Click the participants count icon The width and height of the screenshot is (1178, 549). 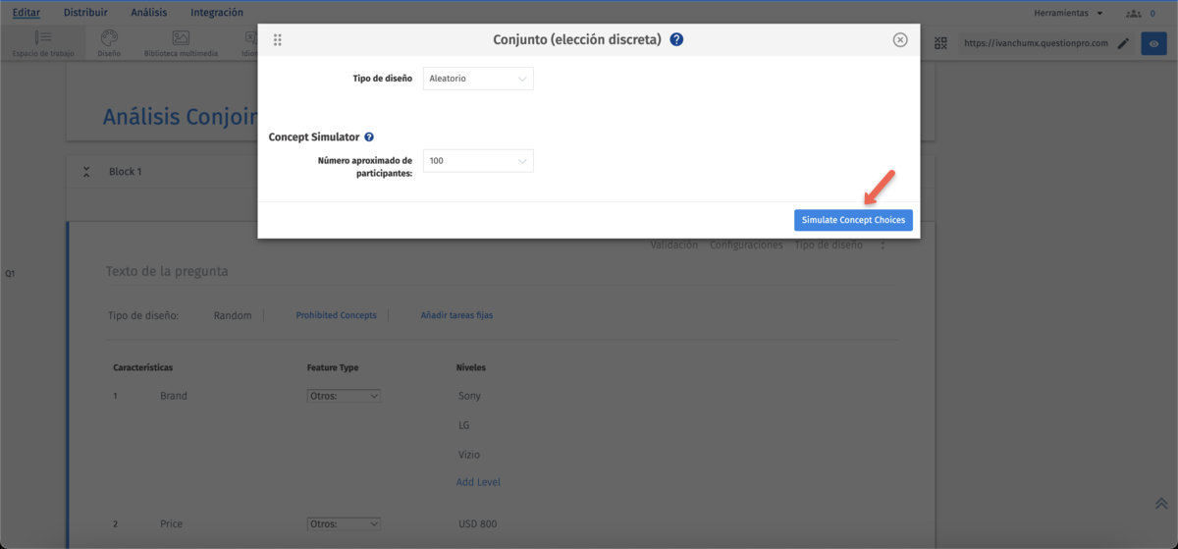(x=1135, y=13)
